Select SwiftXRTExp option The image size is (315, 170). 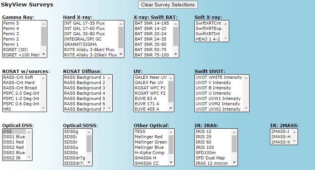point(208,28)
